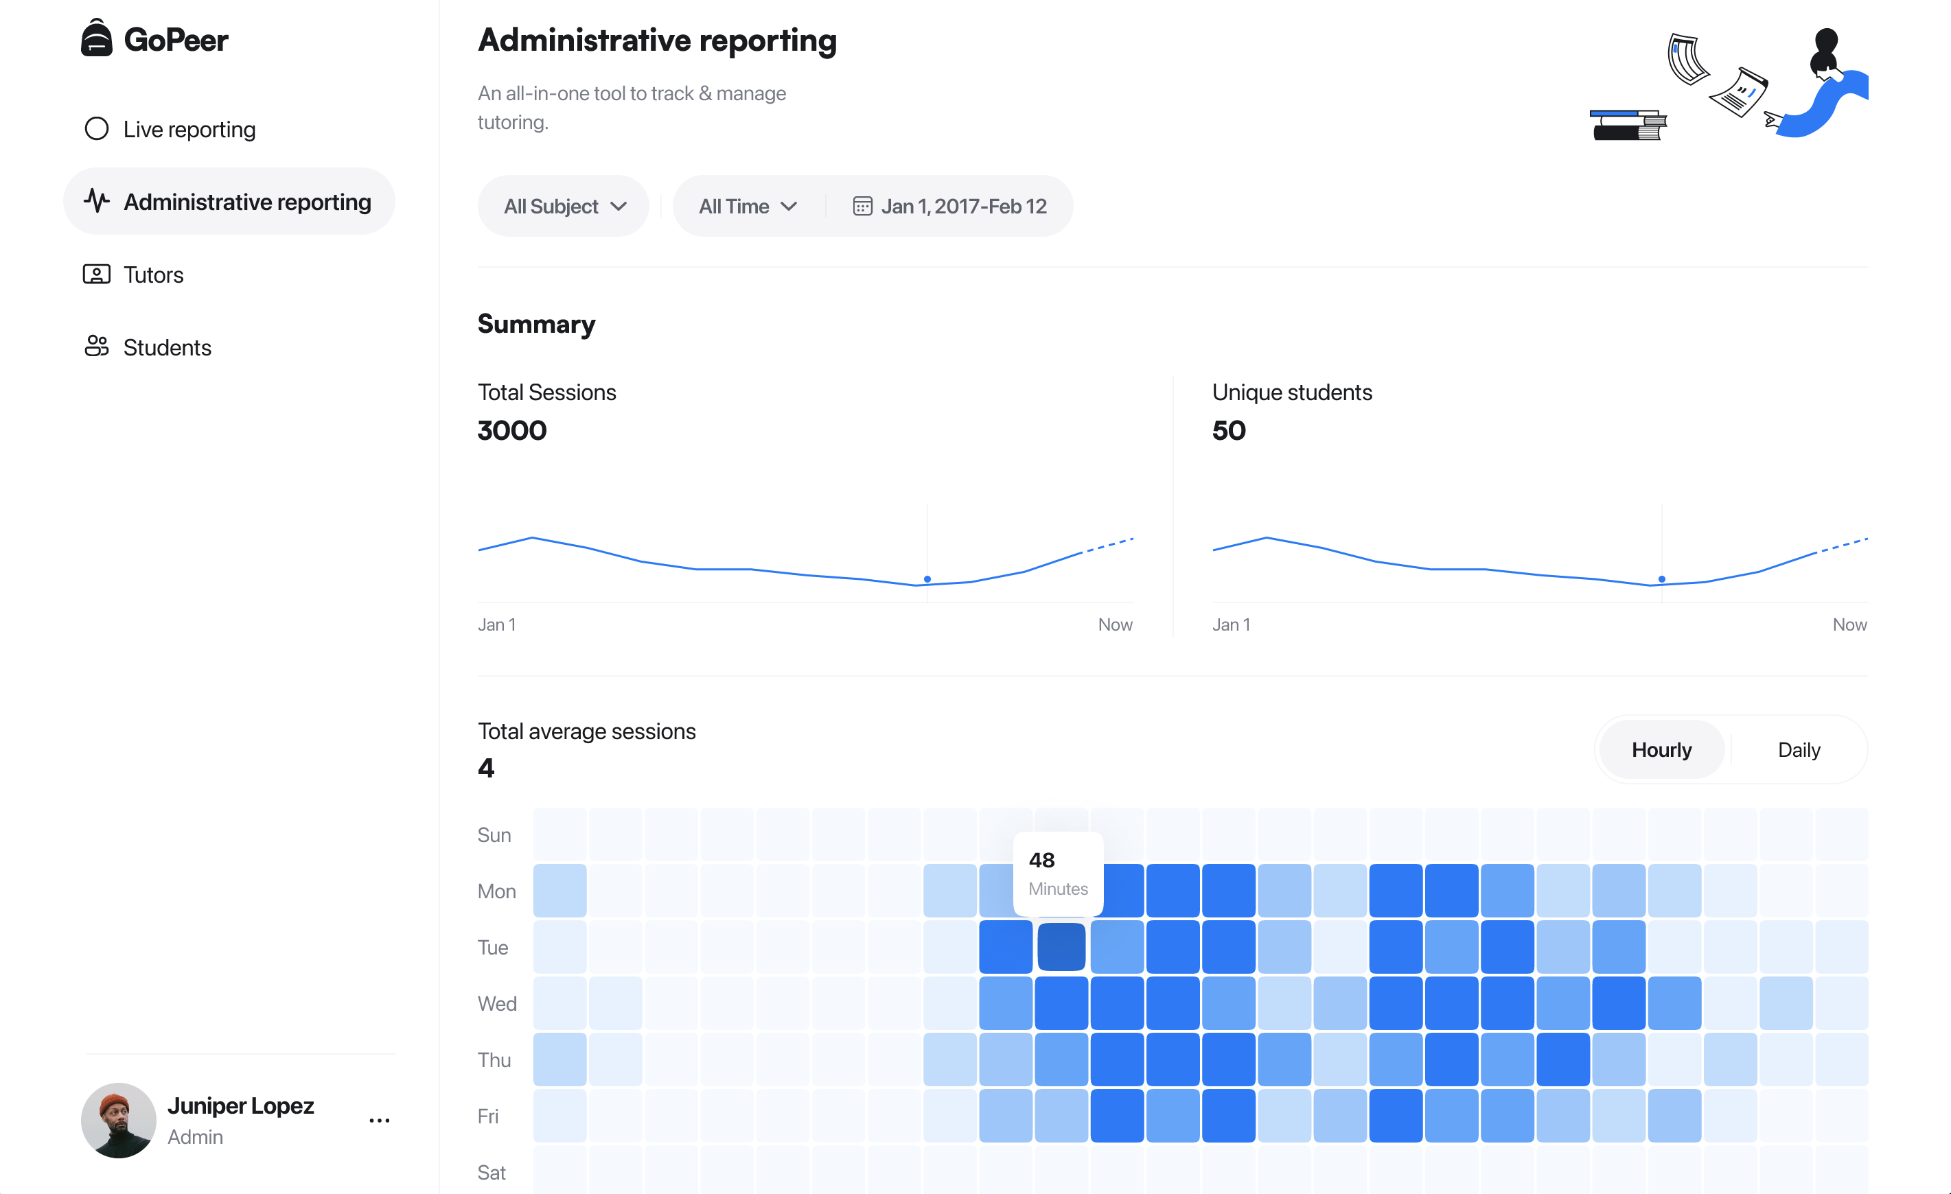Click Juniper Lopez's profile avatar
The height and width of the screenshot is (1194, 1951).
tap(119, 1121)
